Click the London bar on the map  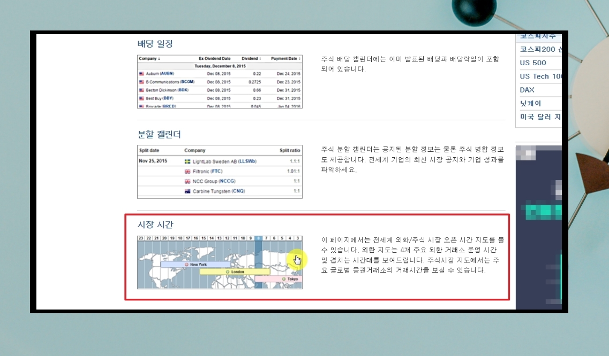(x=235, y=272)
